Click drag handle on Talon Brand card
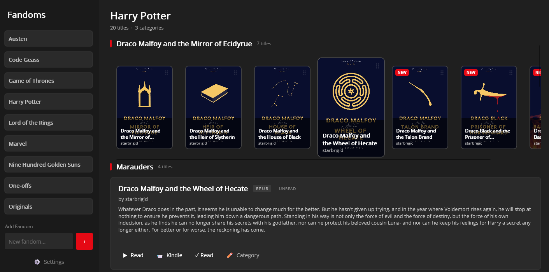 (442, 73)
